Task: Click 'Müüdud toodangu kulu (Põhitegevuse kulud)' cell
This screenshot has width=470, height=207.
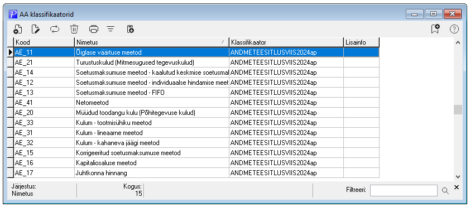Action: pos(152,113)
